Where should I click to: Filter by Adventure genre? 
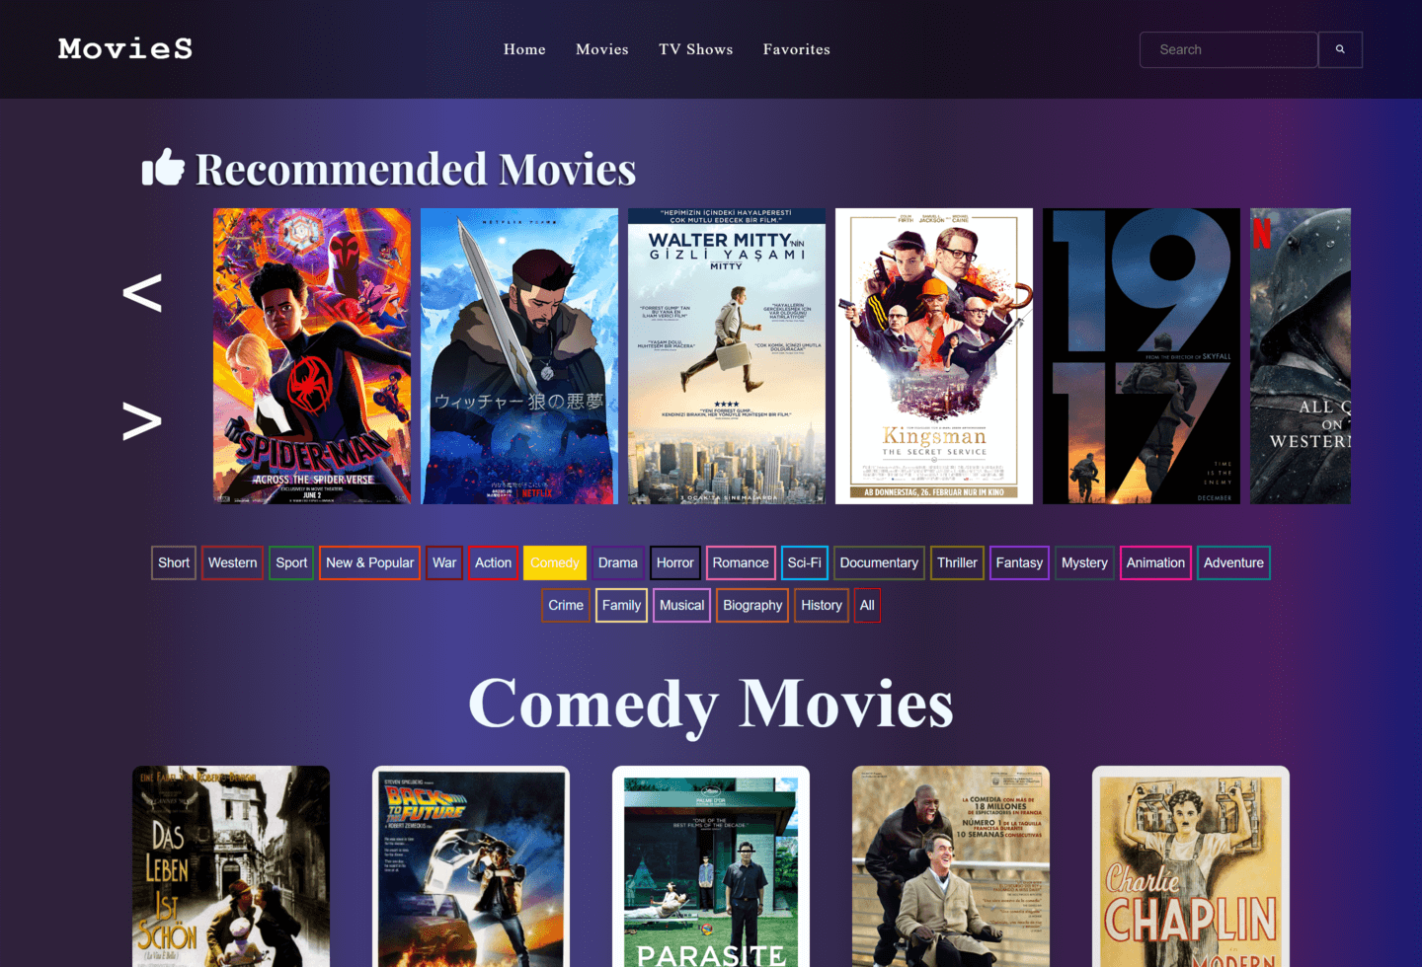point(1233,562)
